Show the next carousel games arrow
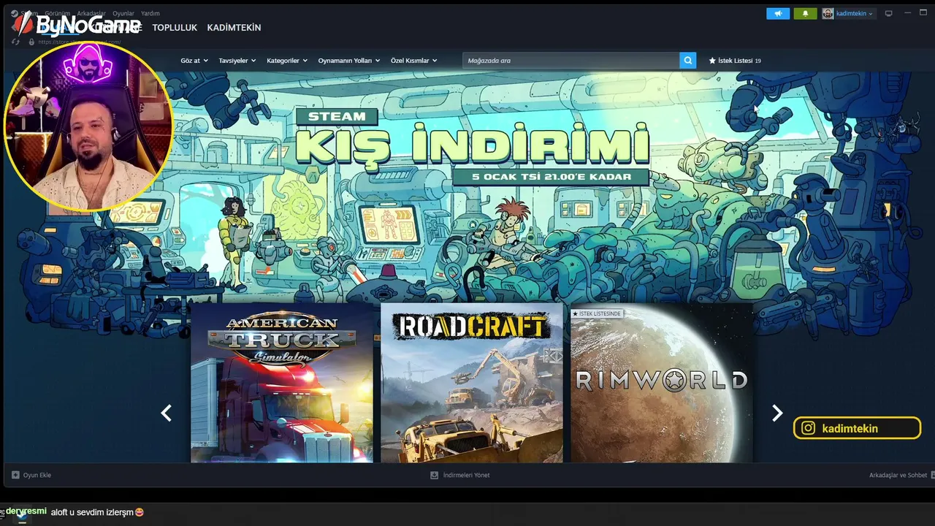This screenshot has width=935, height=526. 777,413
